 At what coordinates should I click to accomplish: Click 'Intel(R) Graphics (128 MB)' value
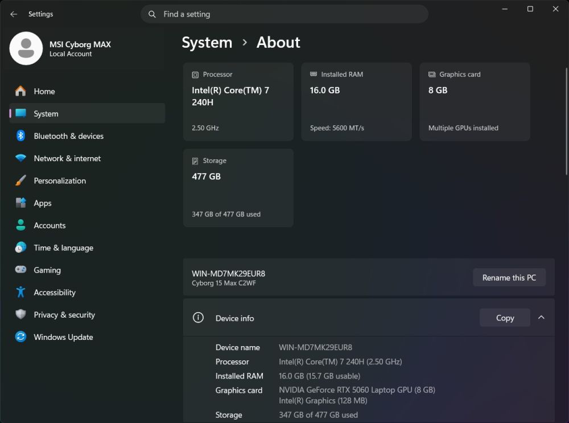(323, 400)
